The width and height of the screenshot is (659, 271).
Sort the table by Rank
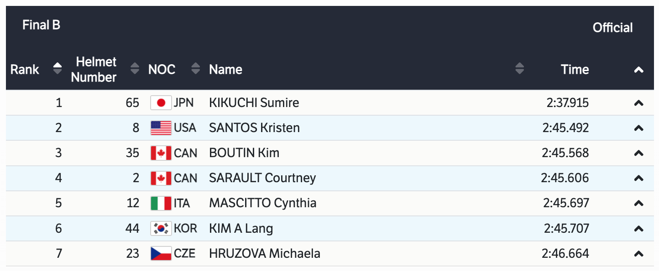coord(58,69)
